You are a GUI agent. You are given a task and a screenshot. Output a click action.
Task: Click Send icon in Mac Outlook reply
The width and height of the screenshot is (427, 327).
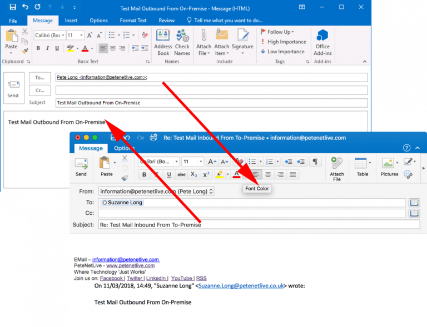pyautogui.click(x=81, y=167)
